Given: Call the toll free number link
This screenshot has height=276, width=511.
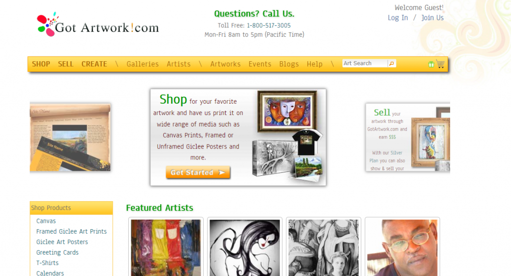Looking at the screenshot, I should tap(268, 25).
